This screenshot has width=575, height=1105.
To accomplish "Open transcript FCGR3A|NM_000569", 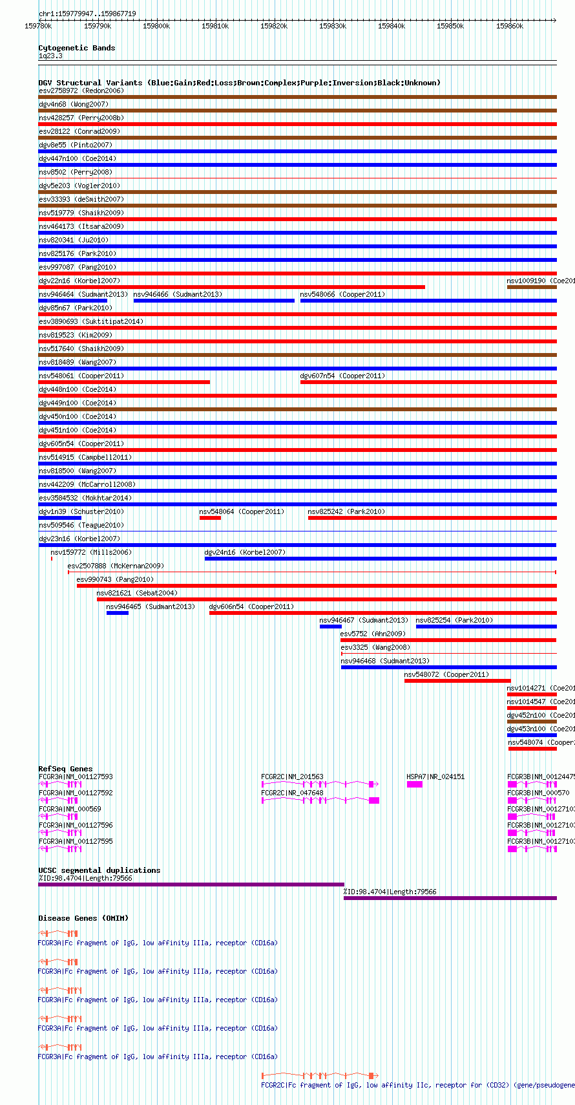I will click(x=70, y=809).
